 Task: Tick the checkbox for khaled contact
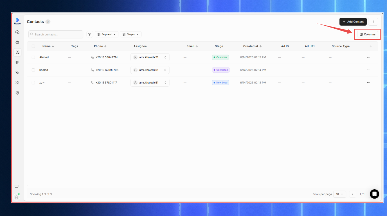pos(33,70)
